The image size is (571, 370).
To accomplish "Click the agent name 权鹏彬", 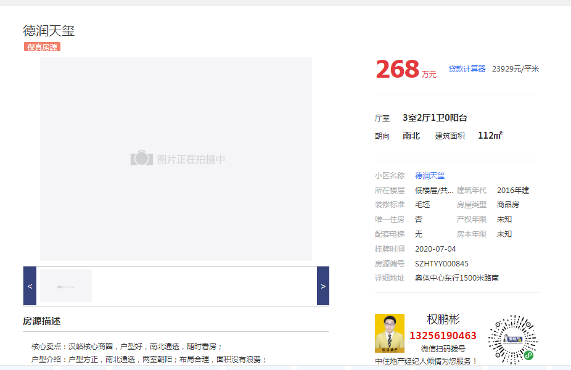I will (x=443, y=319).
